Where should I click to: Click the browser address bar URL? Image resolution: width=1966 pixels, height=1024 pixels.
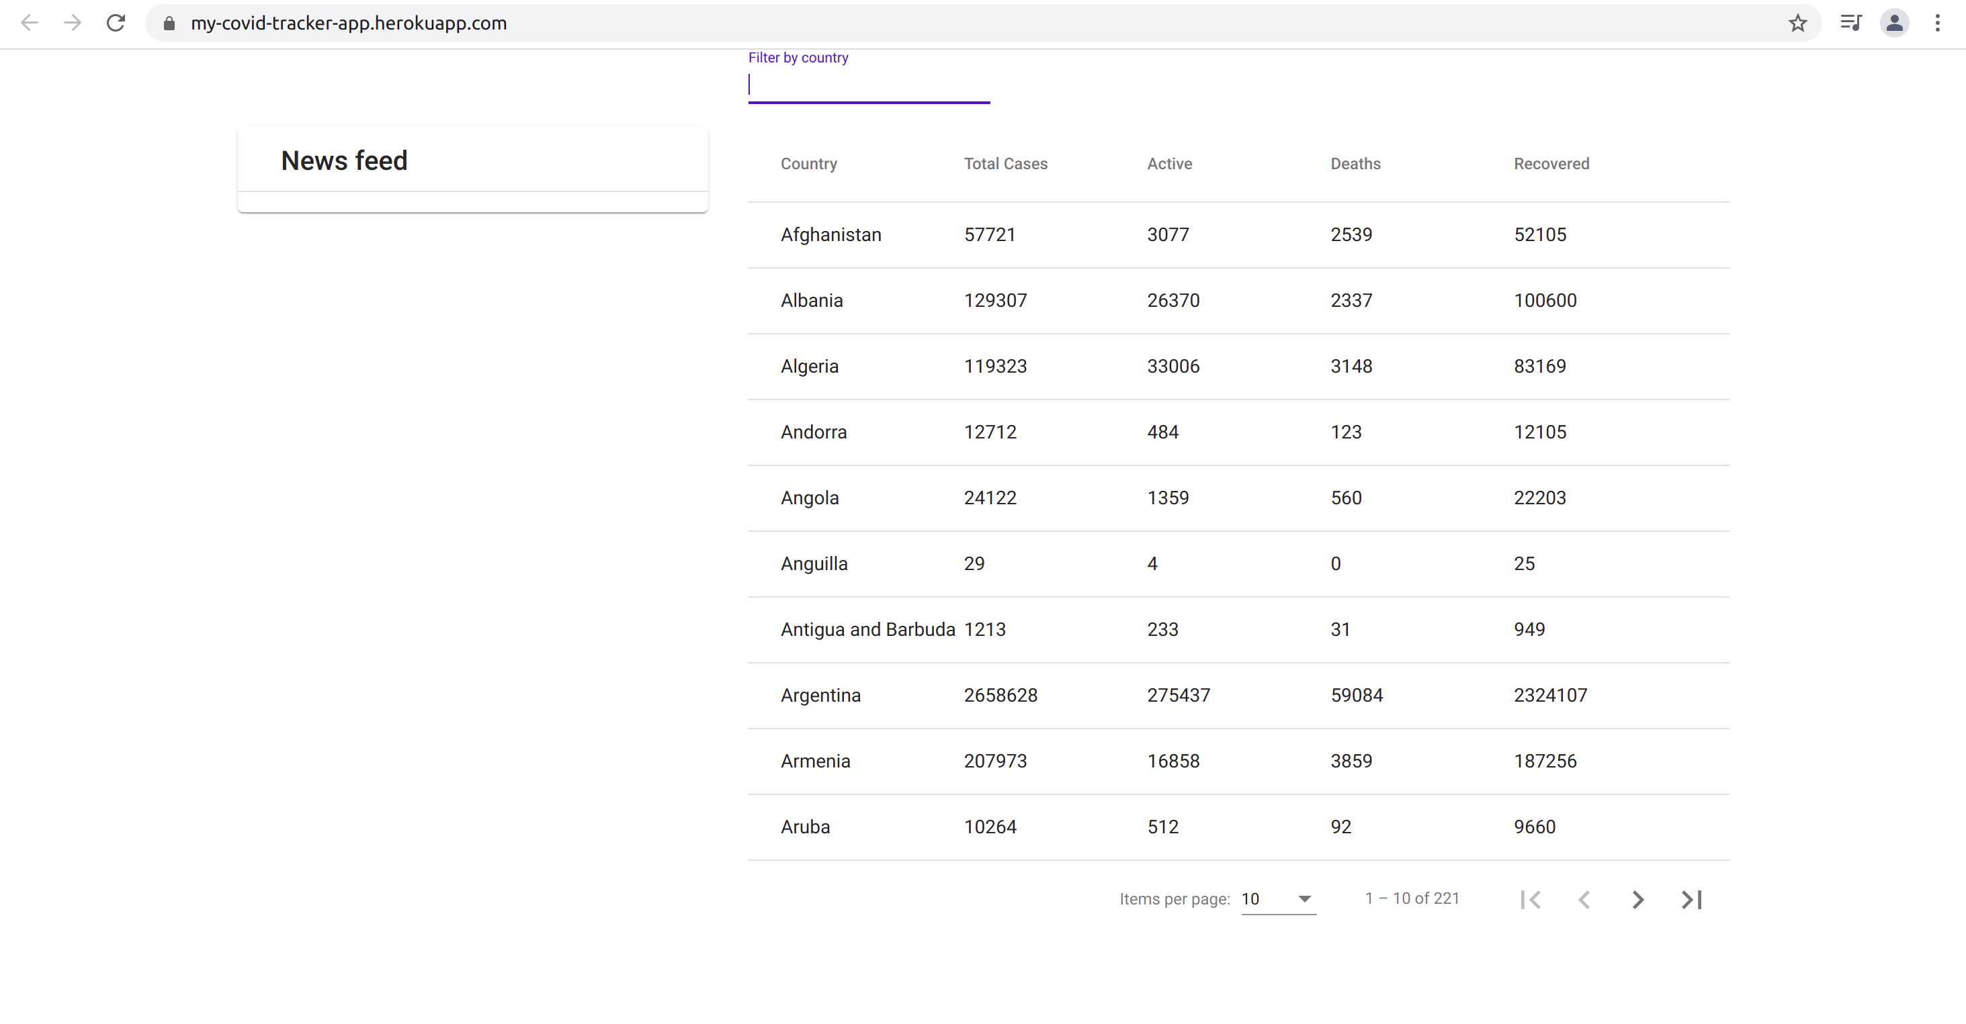click(x=349, y=24)
